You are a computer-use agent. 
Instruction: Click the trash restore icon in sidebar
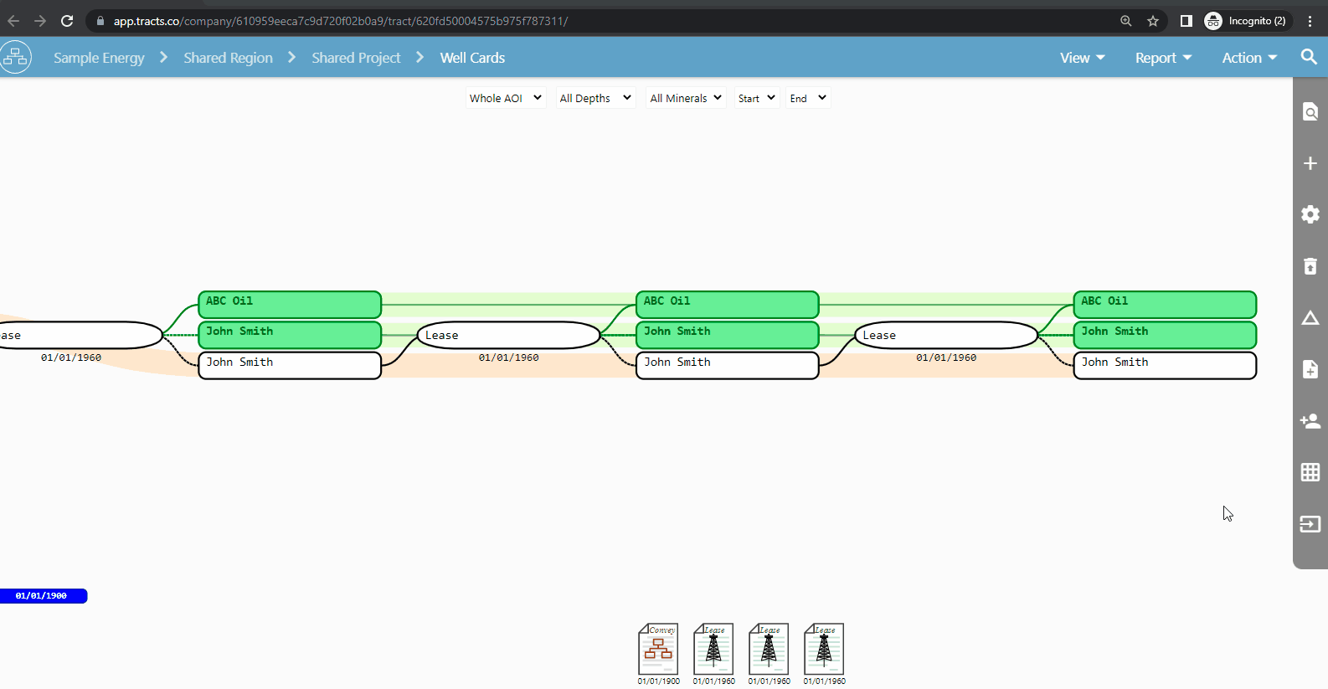click(x=1310, y=266)
